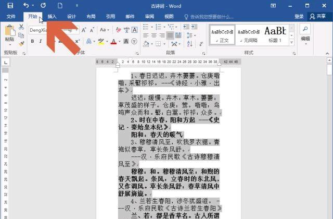Open numbering library dropdown arrow
The image size is (333, 219).
point(164,27)
